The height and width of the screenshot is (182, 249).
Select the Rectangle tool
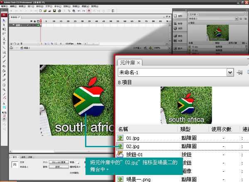coord(4,52)
